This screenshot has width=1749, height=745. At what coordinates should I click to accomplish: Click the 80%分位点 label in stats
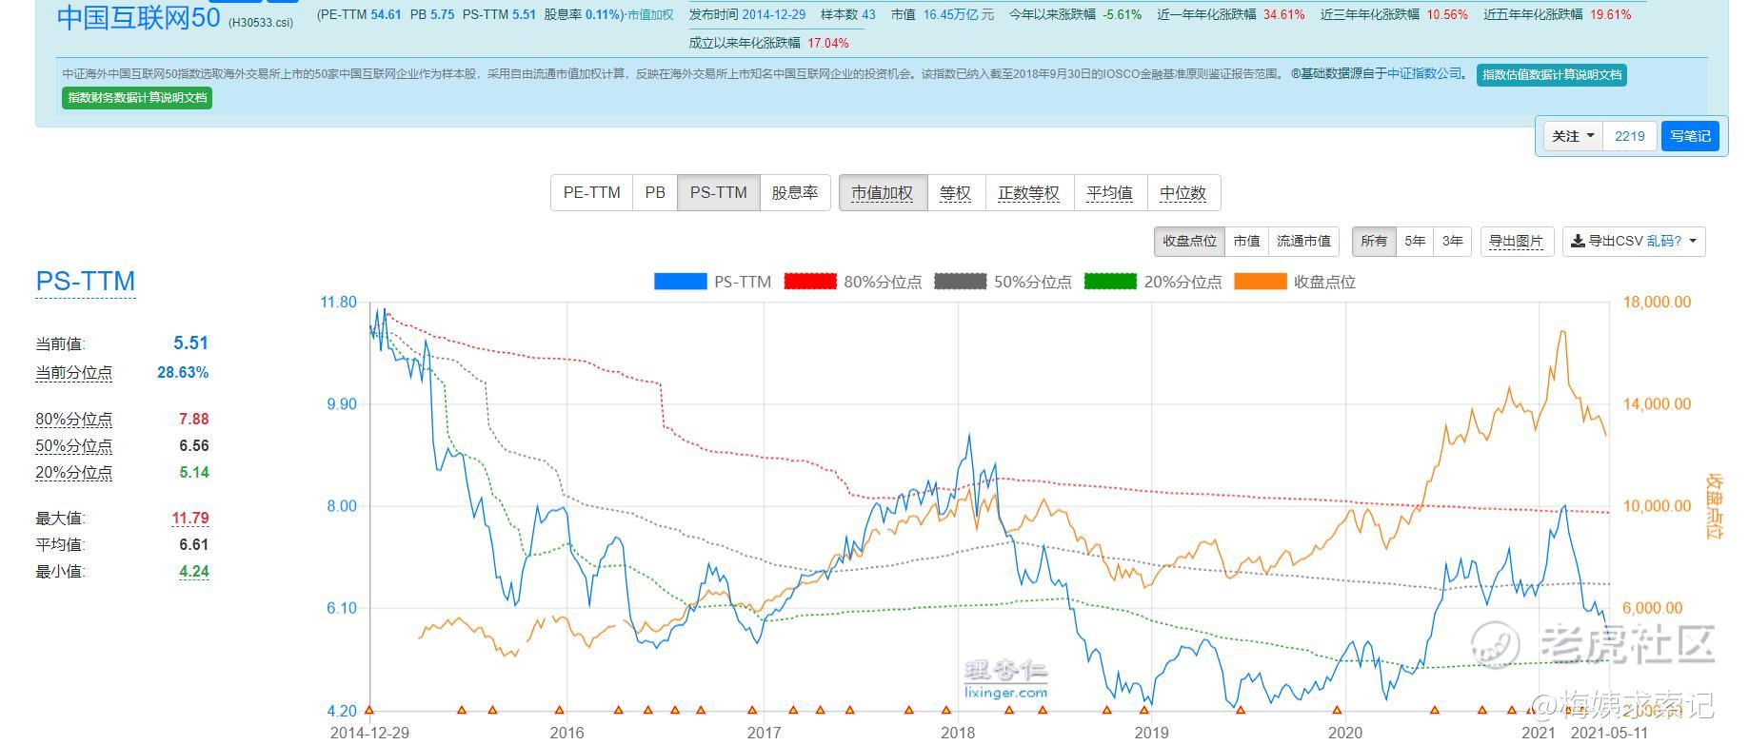click(73, 420)
